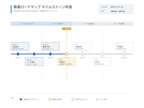Open the 企画承認 milestone card
Screen dimensions: 144x108
pyautogui.click(x=20, y=46)
